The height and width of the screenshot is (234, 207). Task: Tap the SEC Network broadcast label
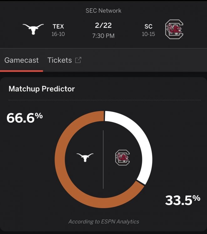pyautogui.click(x=103, y=11)
